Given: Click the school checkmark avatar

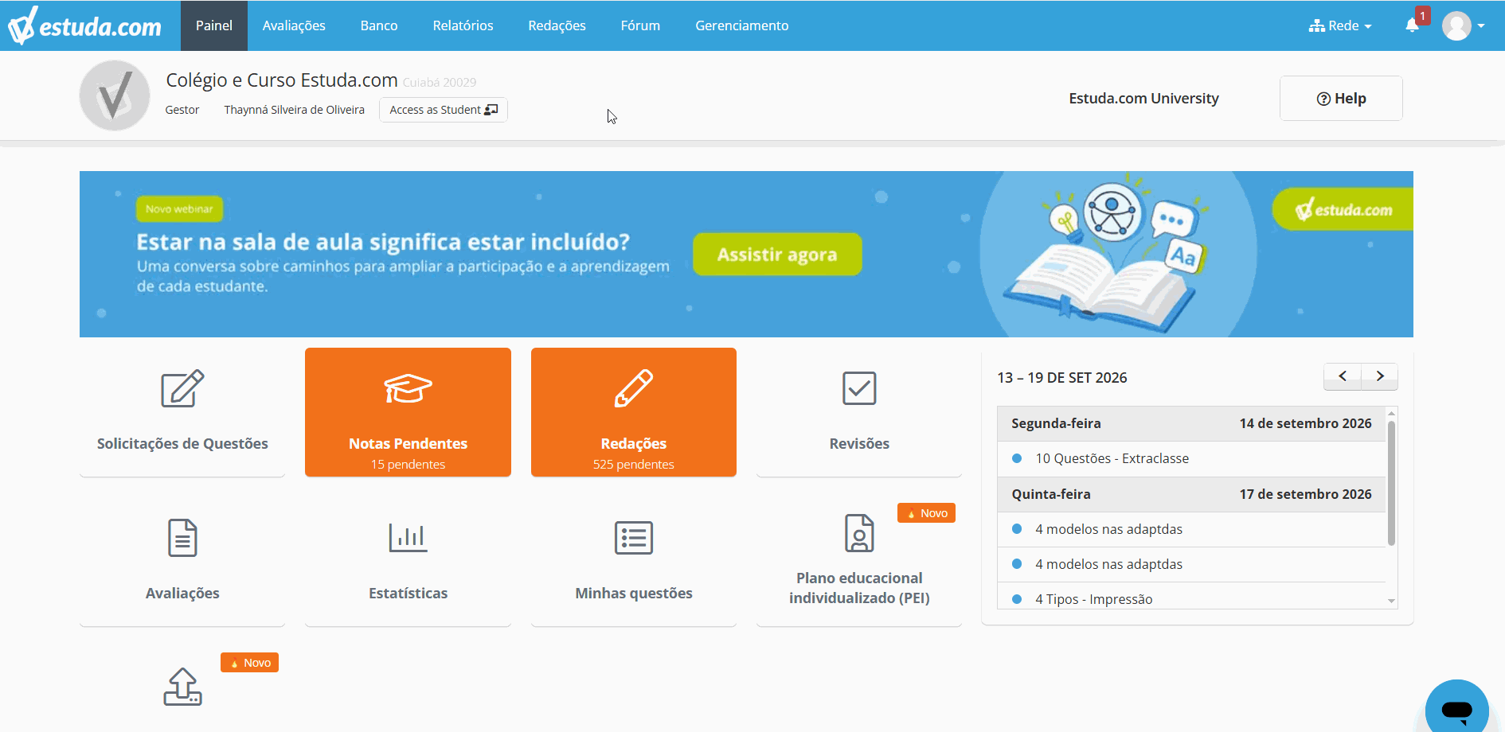Looking at the screenshot, I should [115, 95].
